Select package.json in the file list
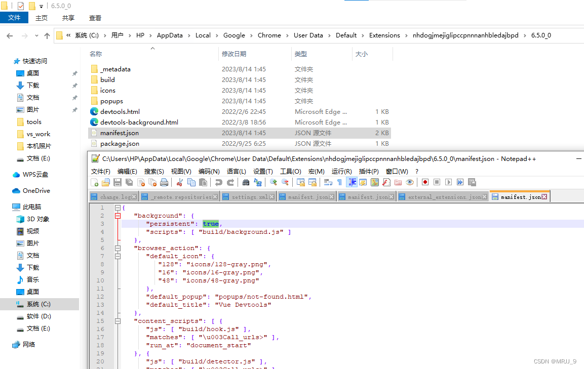 (120, 144)
